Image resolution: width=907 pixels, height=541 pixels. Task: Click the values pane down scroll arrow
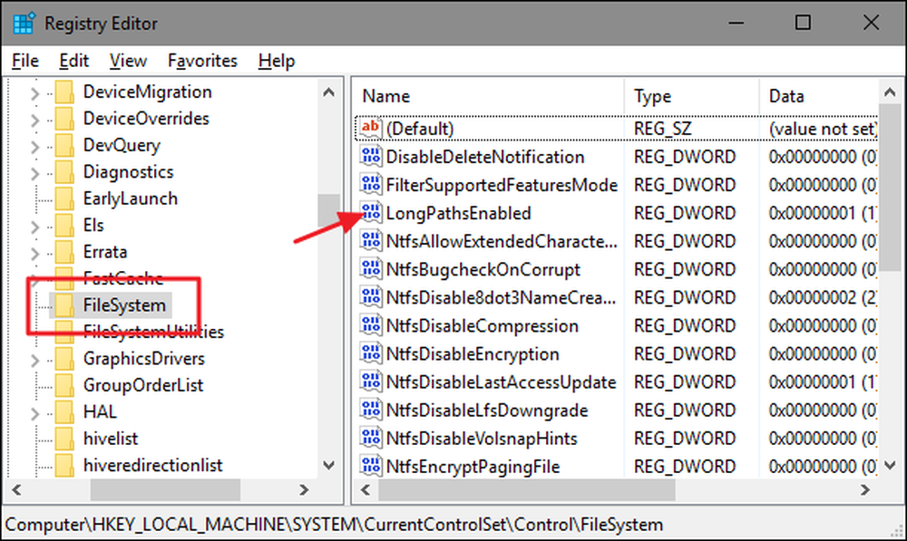[x=891, y=465]
